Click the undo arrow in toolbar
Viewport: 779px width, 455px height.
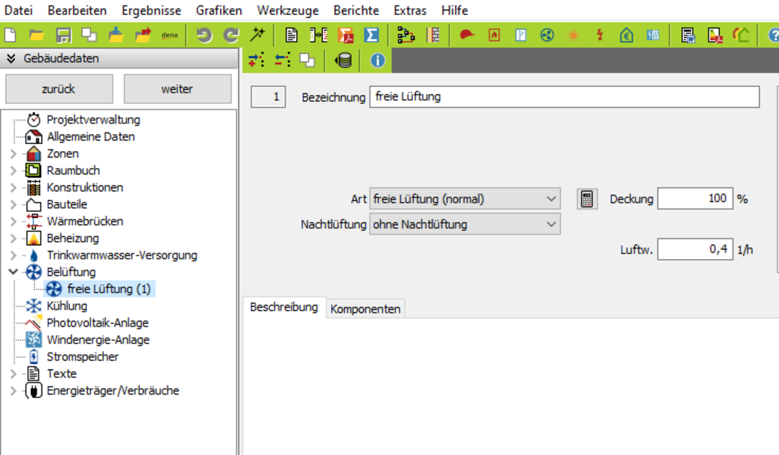tap(204, 35)
